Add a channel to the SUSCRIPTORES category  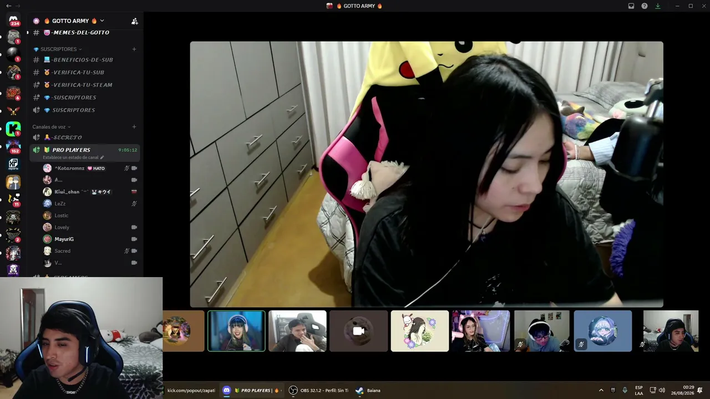(134, 49)
